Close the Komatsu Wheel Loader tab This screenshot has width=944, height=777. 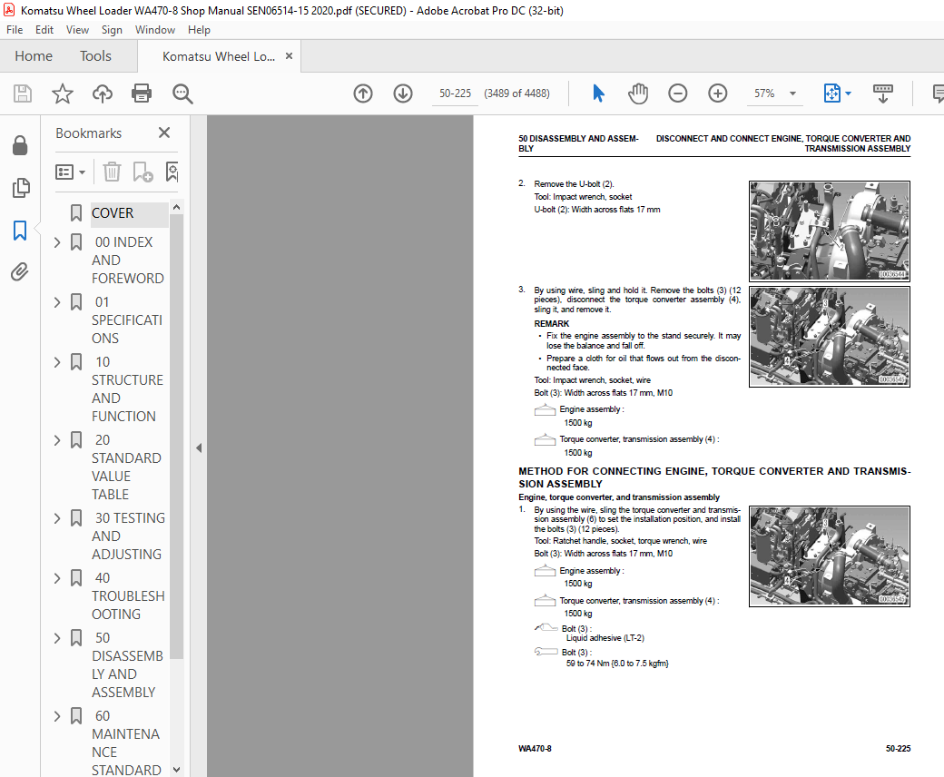tap(289, 56)
